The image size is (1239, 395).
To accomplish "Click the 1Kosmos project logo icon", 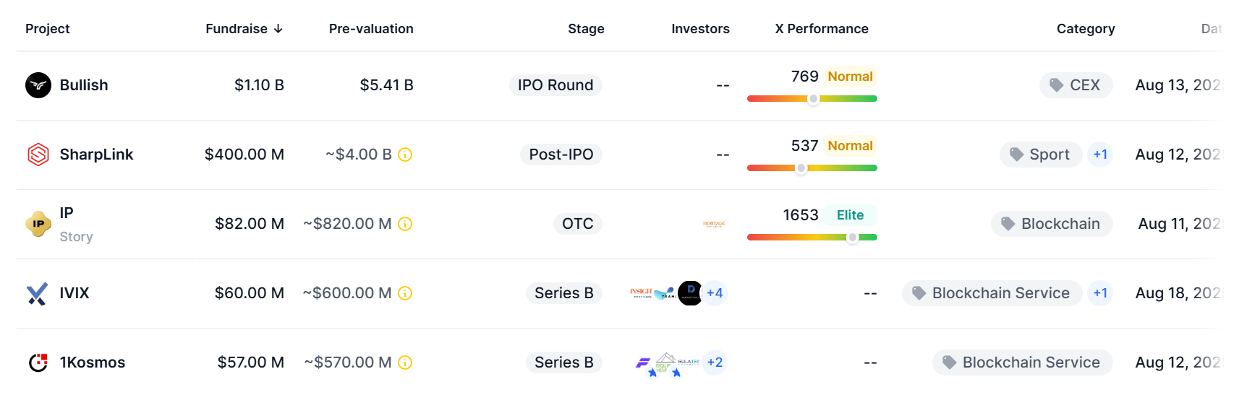I will coord(38,363).
